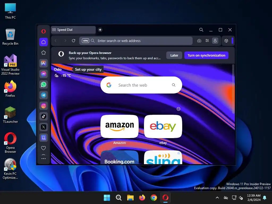This screenshot has width=272, height=204.
Task: Open Aria AI in sidebar
Action: point(44,63)
